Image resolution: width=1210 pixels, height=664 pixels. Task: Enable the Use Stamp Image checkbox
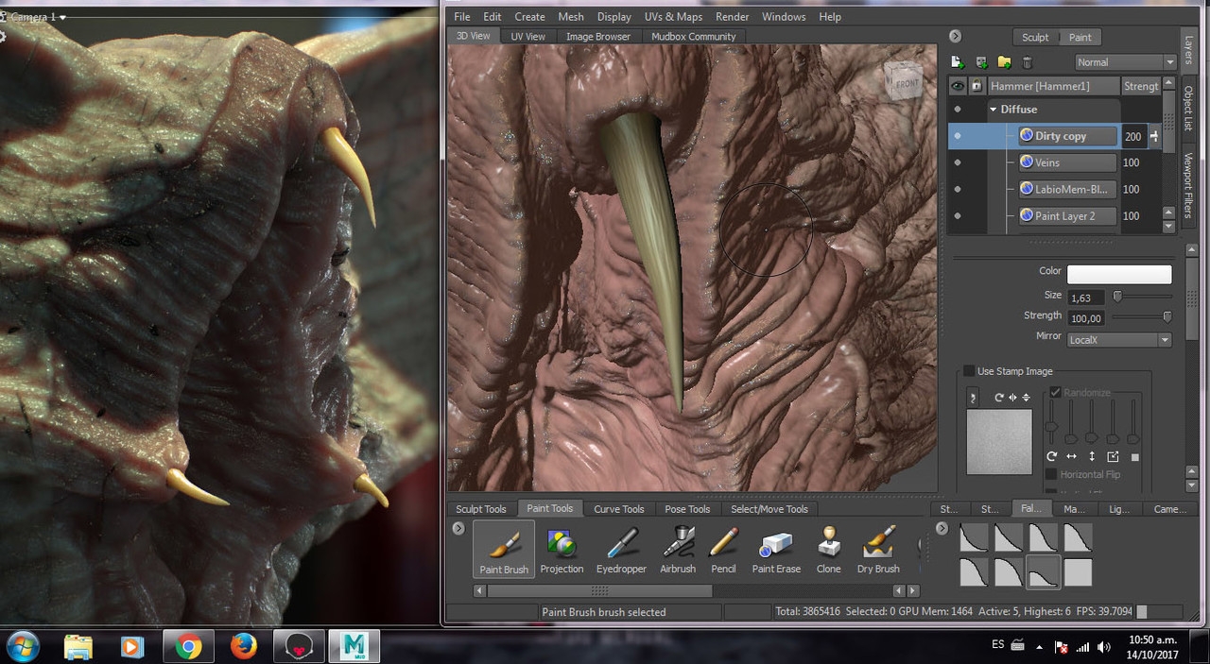[969, 371]
